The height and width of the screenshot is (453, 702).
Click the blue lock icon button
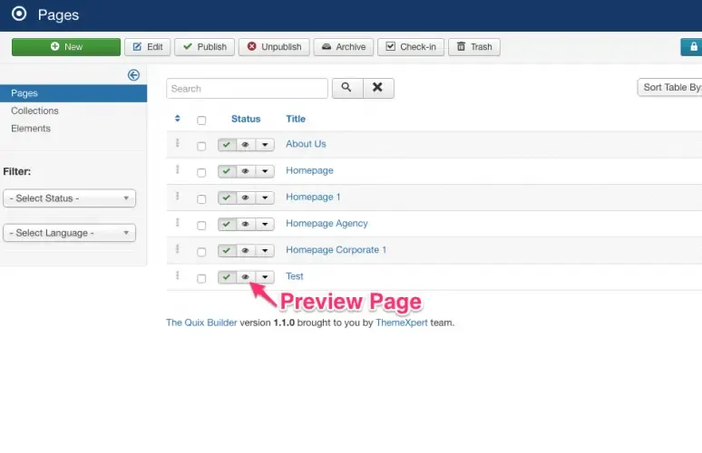click(x=692, y=47)
